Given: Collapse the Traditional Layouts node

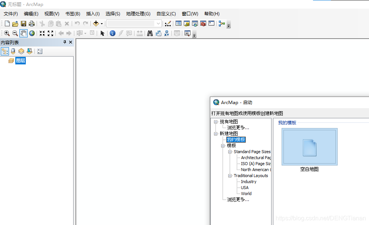Looking at the screenshot, I should click(x=230, y=176).
